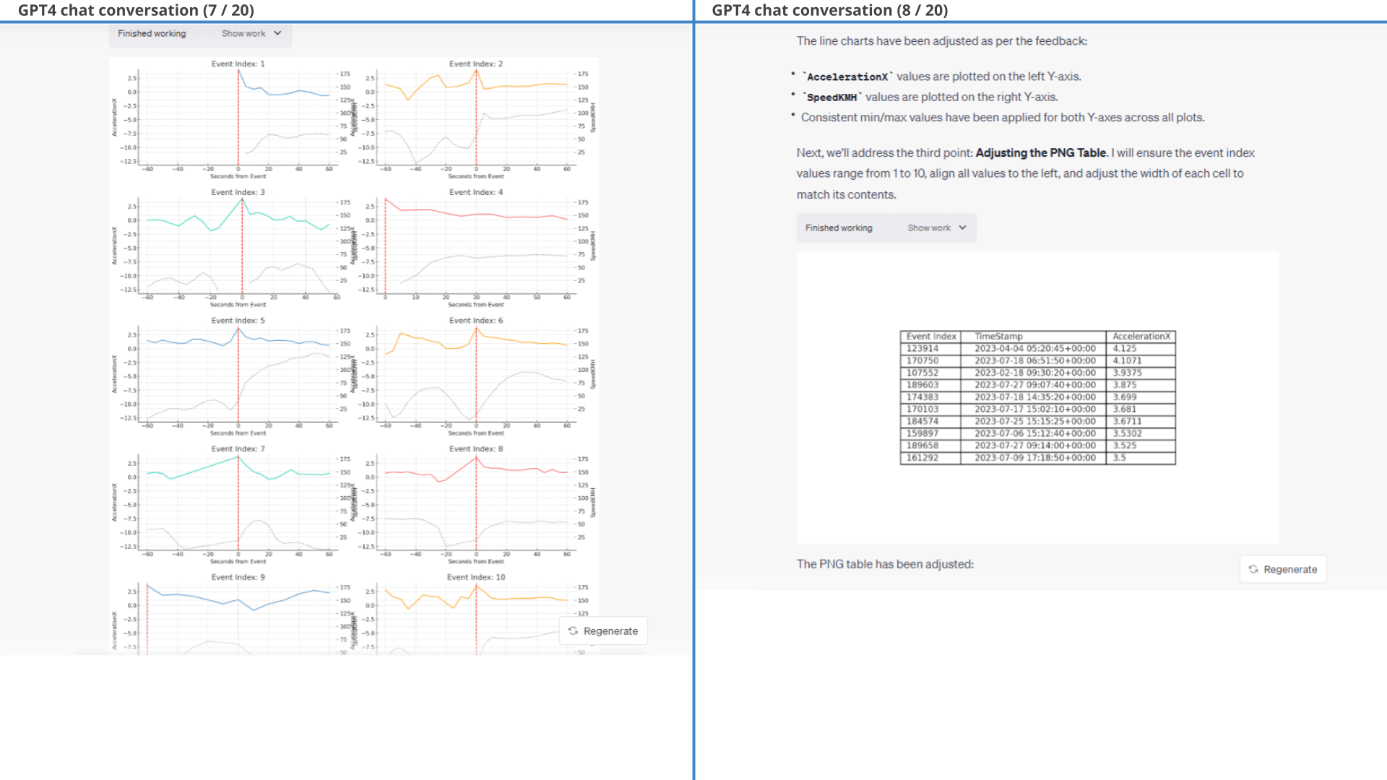
Task: Click 'Finished working' label in conversation 7
Action: pyautogui.click(x=152, y=34)
